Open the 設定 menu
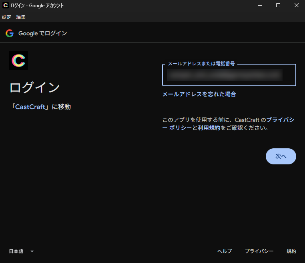 tap(6, 17)
